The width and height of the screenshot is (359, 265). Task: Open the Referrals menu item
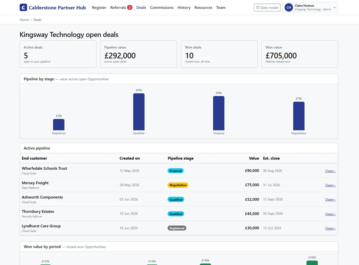118,7
